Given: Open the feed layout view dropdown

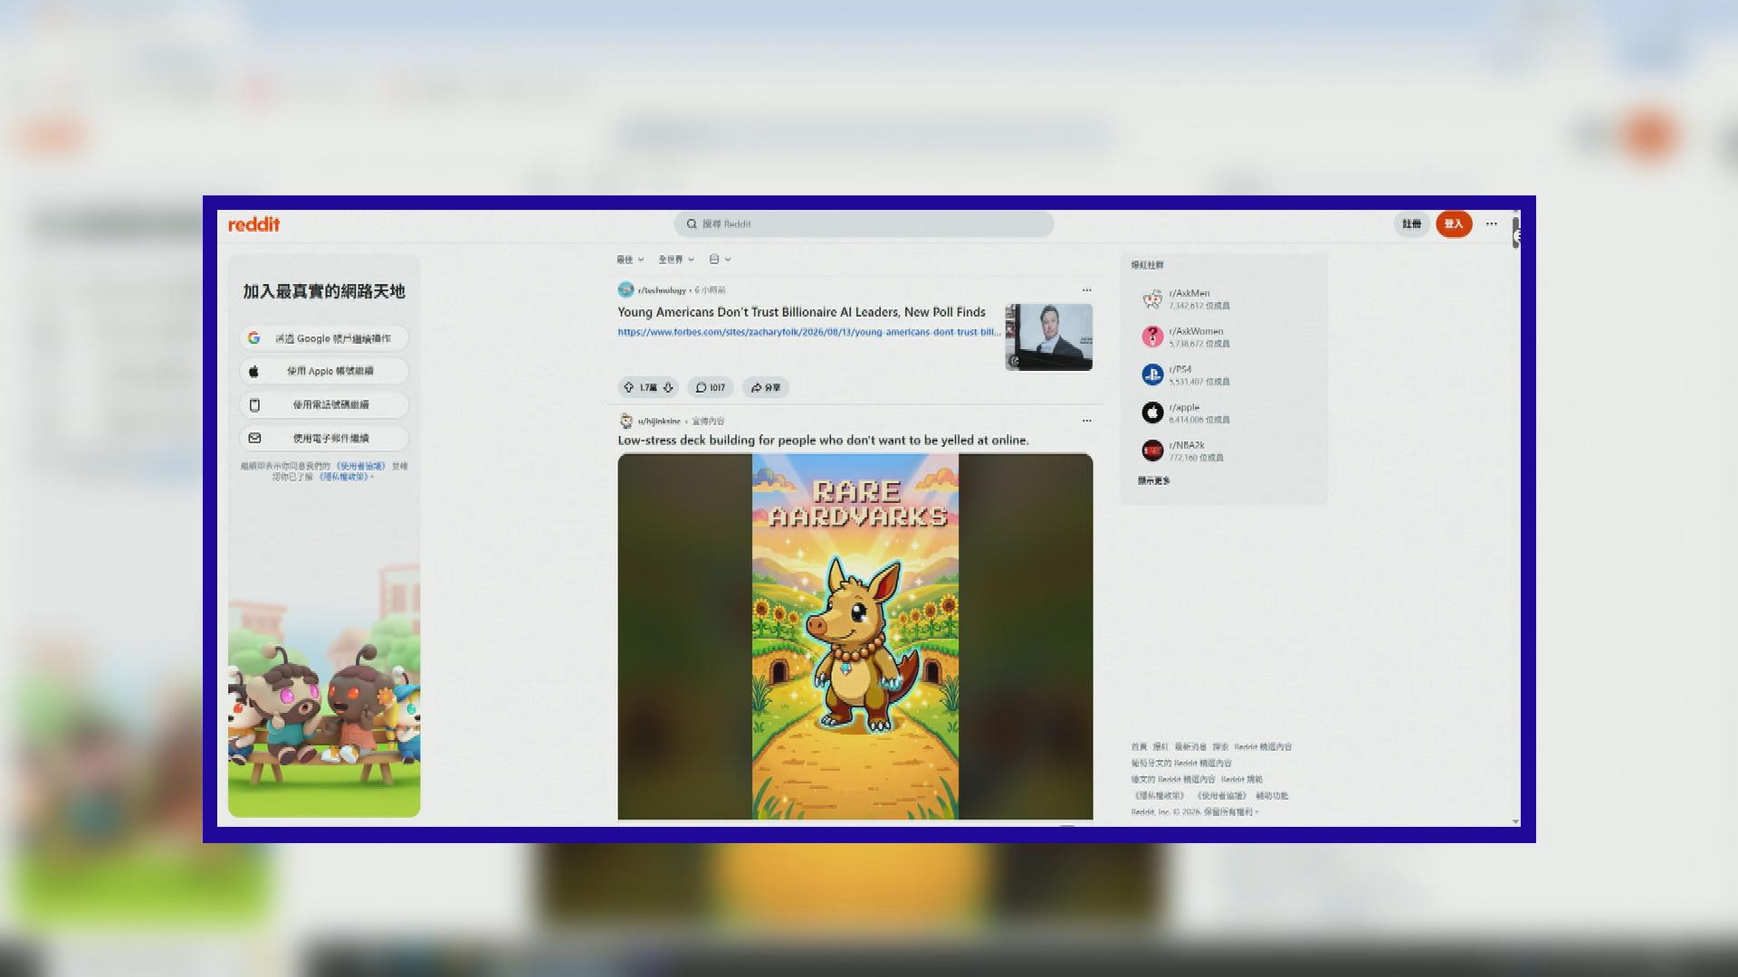Looking at the screenshot, I should pos(720,260).
